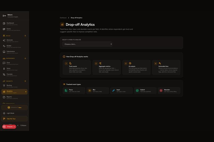Screen dimensions: 214x142
Task: Click the Submit checkmark icon
Action: (137, 90)
